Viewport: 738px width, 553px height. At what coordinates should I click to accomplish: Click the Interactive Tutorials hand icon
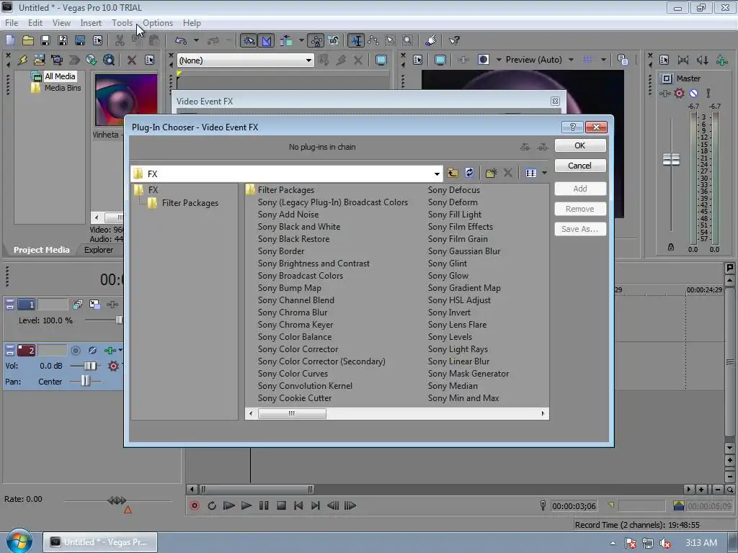click(430, 40)
